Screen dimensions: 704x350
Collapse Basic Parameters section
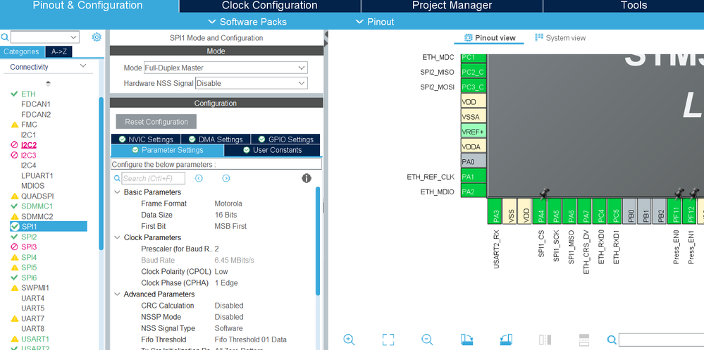(x=117, y=192)
